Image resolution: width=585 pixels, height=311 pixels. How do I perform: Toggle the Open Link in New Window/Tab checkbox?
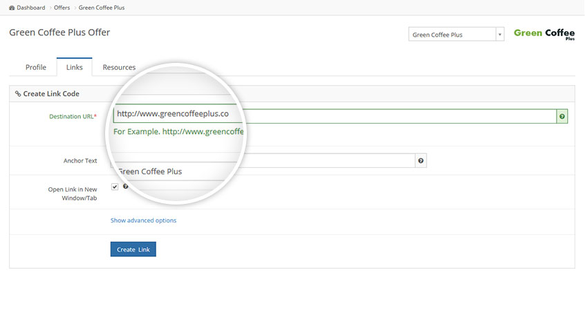coord(115,187)
